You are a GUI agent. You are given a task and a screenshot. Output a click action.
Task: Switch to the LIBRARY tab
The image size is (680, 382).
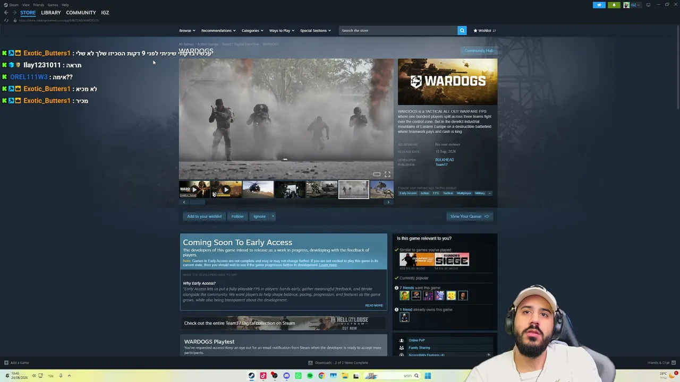(x=51, y=13)
